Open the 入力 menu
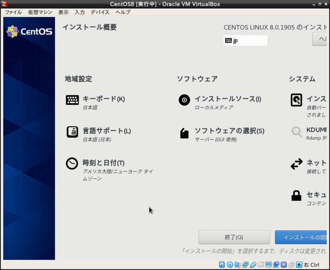This screenshot has width=330, height=270. tap(80, 12)
